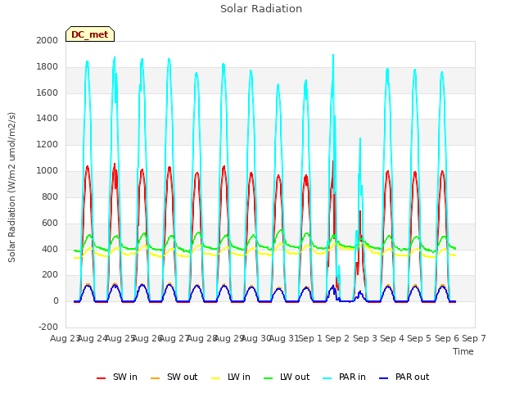
Task: Select the PAR out legend entry
Action: tap(404, 377)
